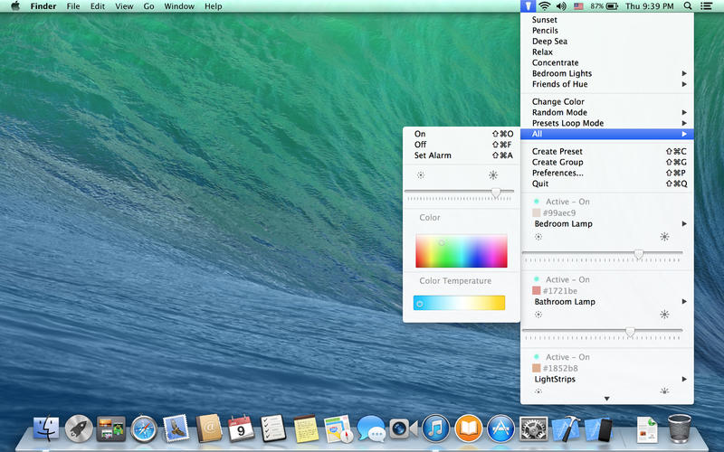The width and height of the screenshot is (724, 452).
Task: Expand the Bathroom Lamp submenu arrow
Action: (684, 301)
